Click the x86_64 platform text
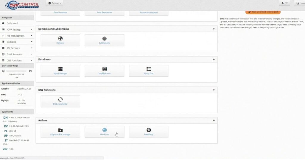Image resolution: width=305 pixels, height=160 pixels. (x=13, y=131)
